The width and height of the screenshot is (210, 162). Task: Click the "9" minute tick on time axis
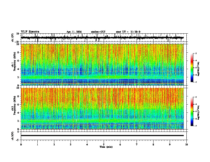tap(170, 145)
